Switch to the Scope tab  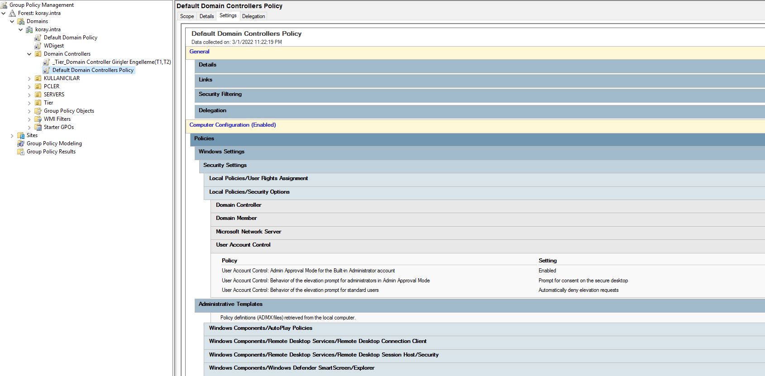[187, 16]
